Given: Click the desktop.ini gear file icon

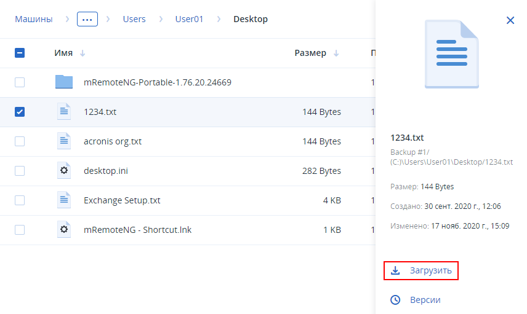Looking at the screenshot, I should (x=64, y=171).
